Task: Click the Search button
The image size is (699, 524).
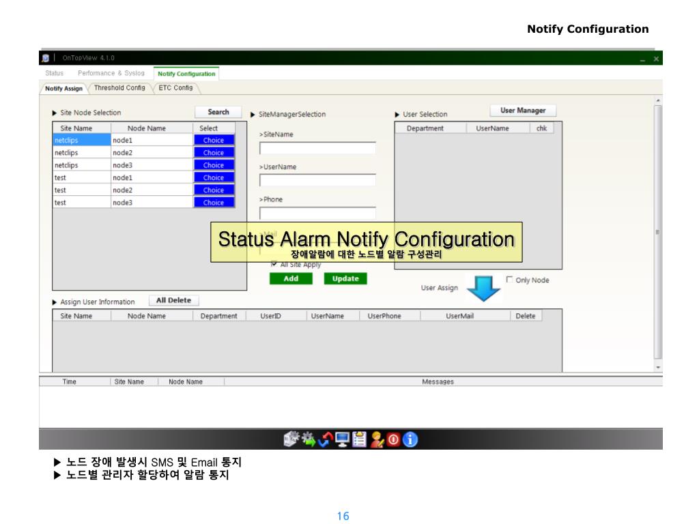Action: tap(218, 112)
